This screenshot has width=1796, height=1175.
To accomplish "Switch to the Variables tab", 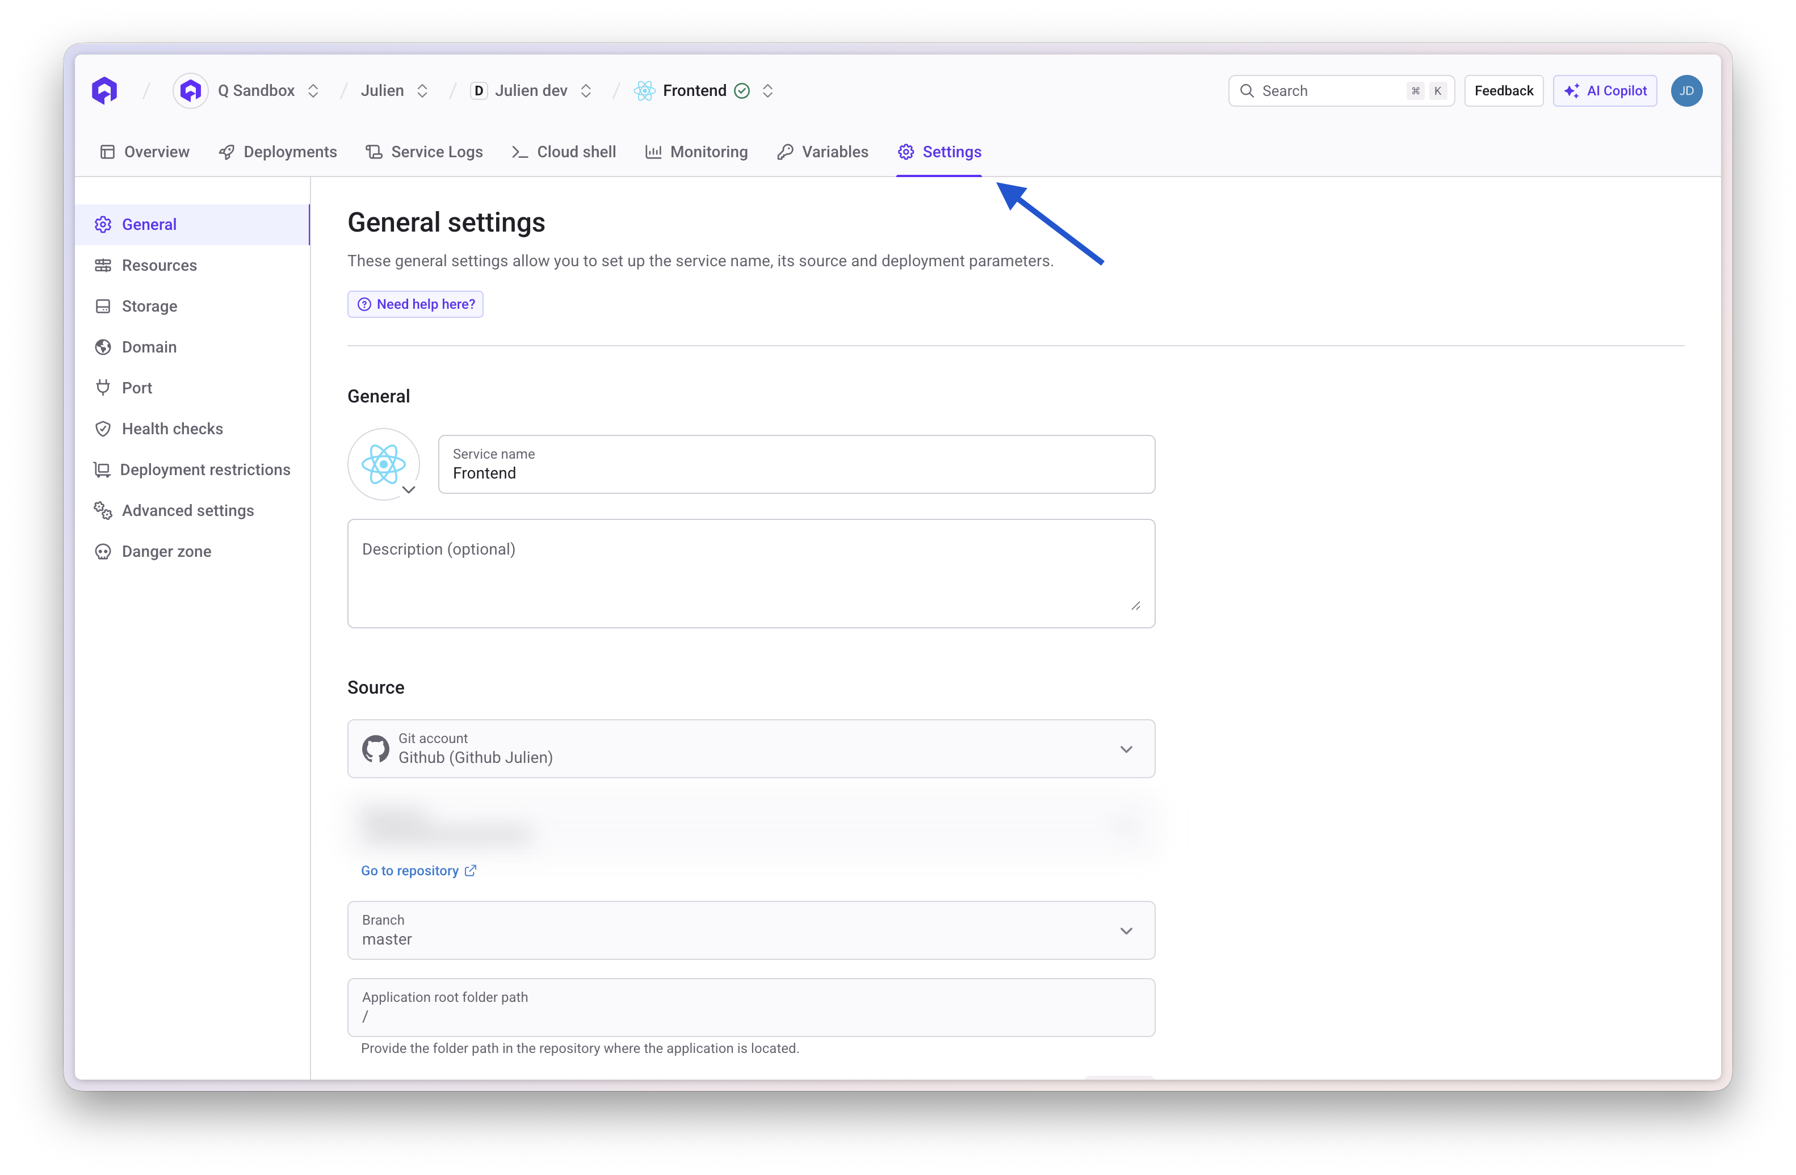I will (x=823, y=152).
